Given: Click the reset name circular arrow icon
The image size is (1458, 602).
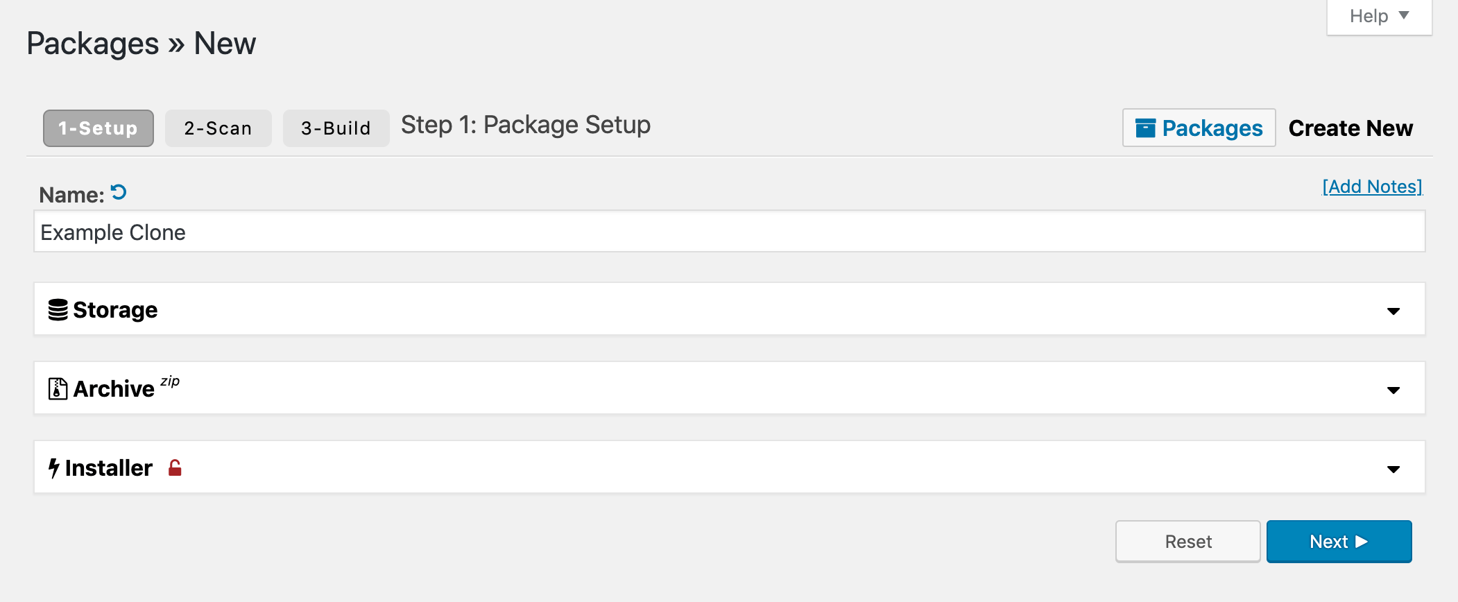Looking at the screenshot, I should coord(119,192).
